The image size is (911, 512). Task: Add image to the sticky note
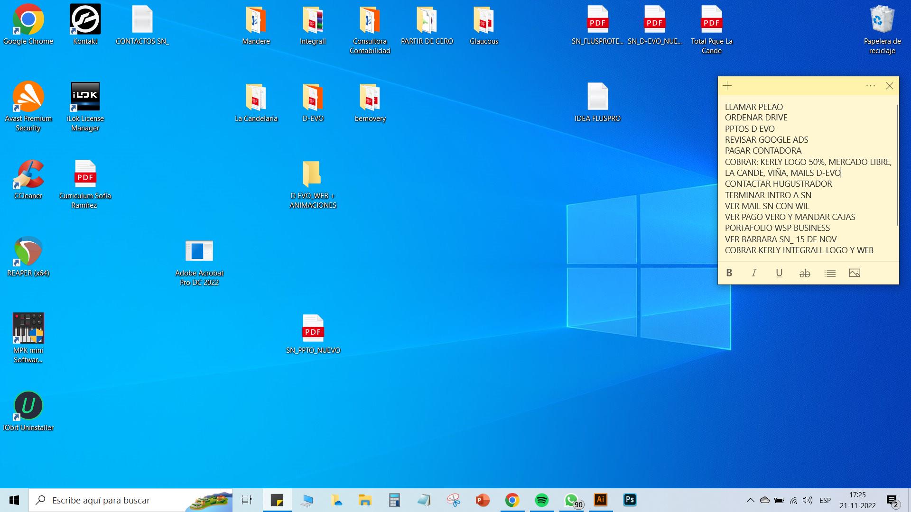tap(855, 273)
